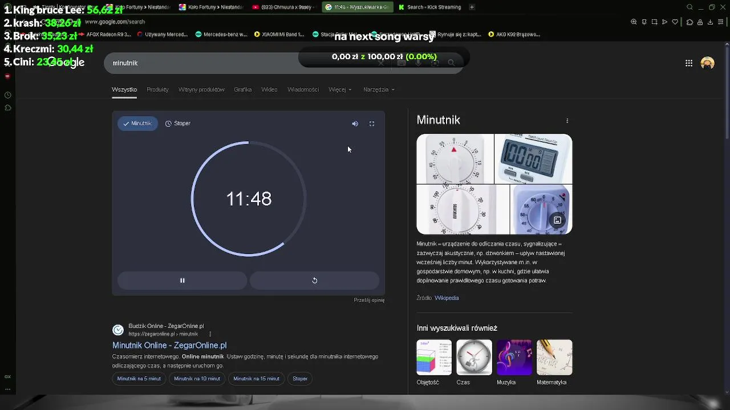
Task: Select the Minutnik tab in timer widget
Action: (x=137, y=124)
